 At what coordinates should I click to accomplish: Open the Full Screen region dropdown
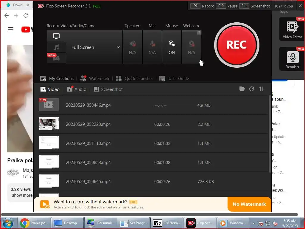[94, 47]
